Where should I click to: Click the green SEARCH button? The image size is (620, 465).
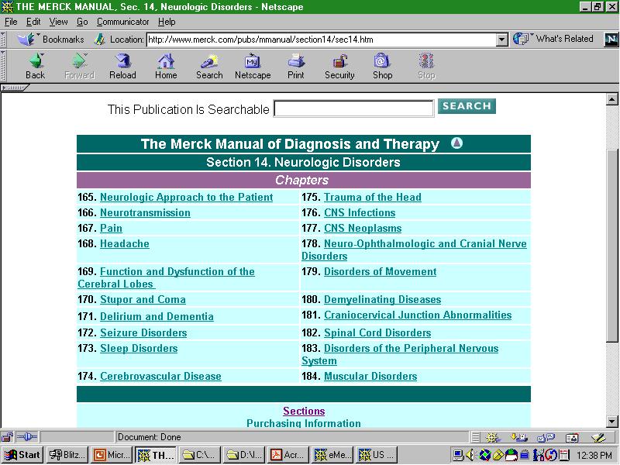pos(467,106)
